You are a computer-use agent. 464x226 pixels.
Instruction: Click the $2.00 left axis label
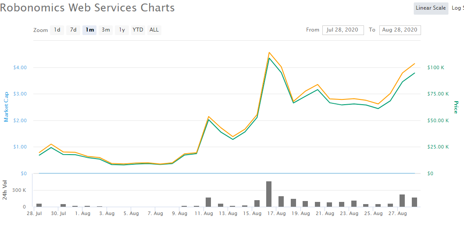[20, 120]
